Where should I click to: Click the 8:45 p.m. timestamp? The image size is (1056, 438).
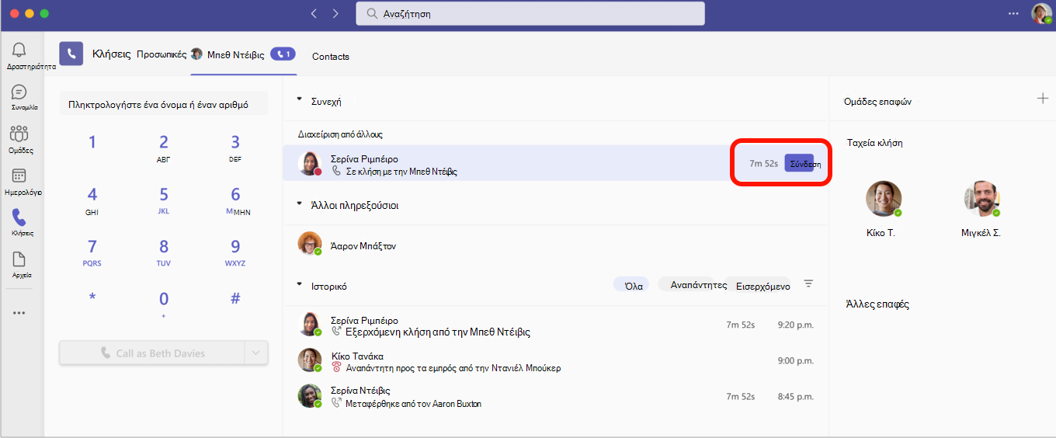pyautogui.click(x=796, y=396)
